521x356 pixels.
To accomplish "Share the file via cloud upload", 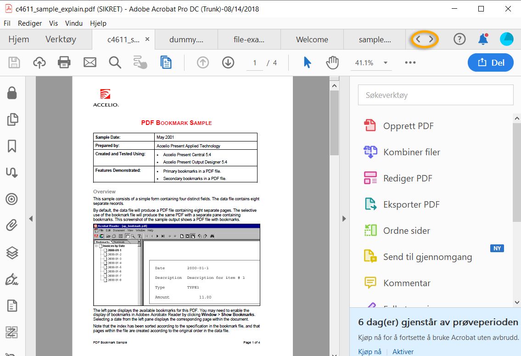I will (39, 62).
